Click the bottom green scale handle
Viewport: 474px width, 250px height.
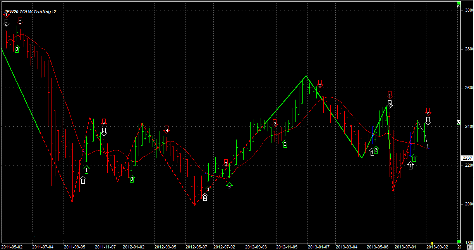(459, 241)
